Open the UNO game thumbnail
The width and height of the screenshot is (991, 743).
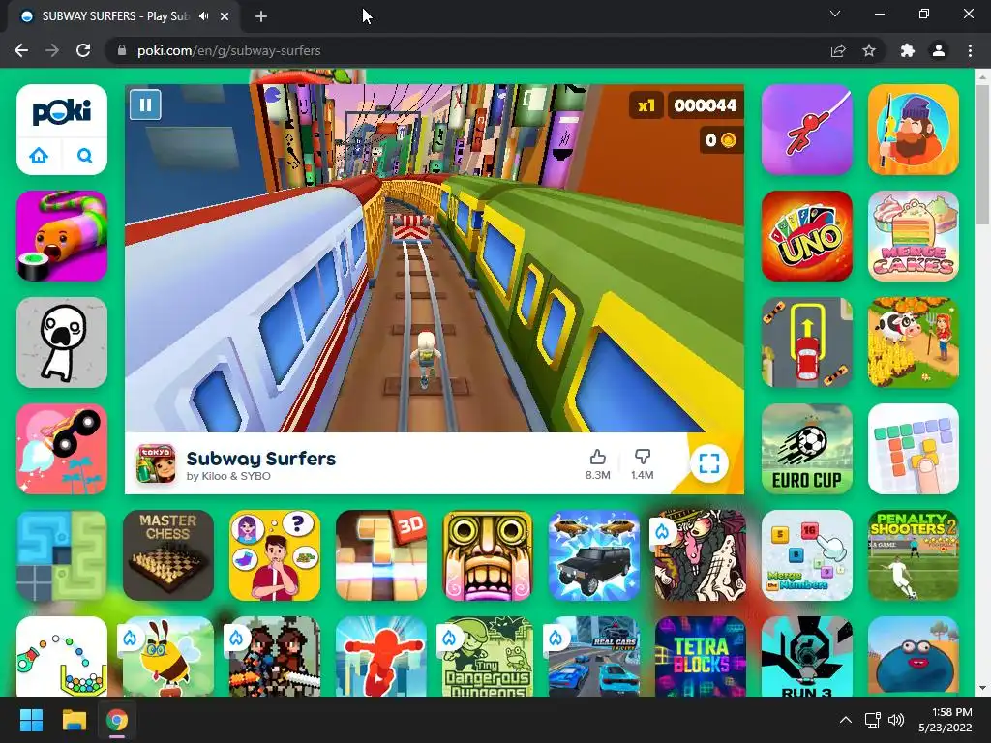[x=807, y=236]
